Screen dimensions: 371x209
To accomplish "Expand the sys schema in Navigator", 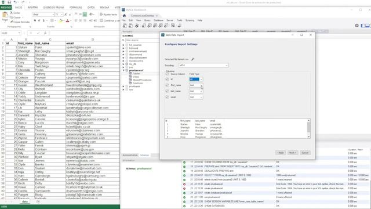I will 123,89.
